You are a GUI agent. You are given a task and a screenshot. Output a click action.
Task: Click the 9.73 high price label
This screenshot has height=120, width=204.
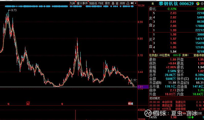[14, 10]
